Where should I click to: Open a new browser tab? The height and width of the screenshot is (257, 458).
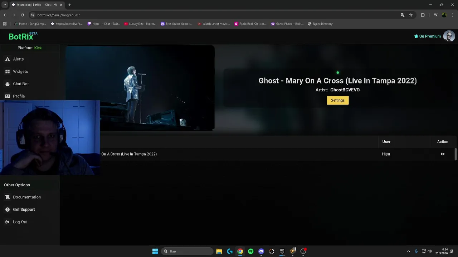point(69,5)
